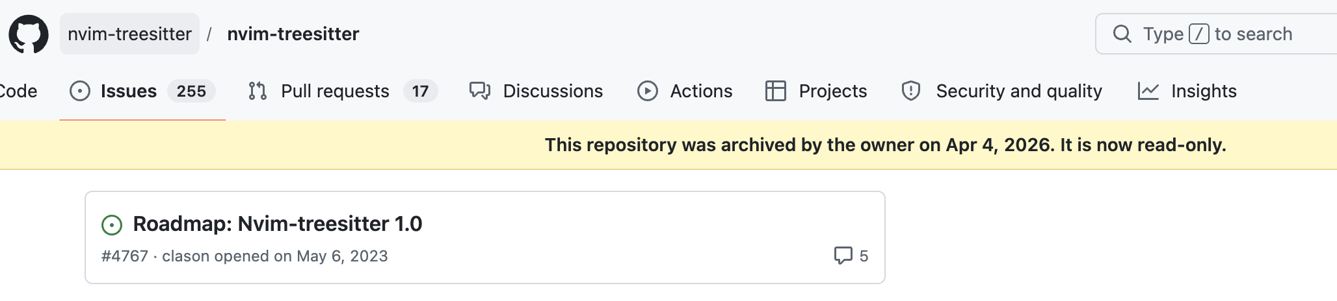Open the bold nvim-treesitter repository name

[x=293, y=34]
